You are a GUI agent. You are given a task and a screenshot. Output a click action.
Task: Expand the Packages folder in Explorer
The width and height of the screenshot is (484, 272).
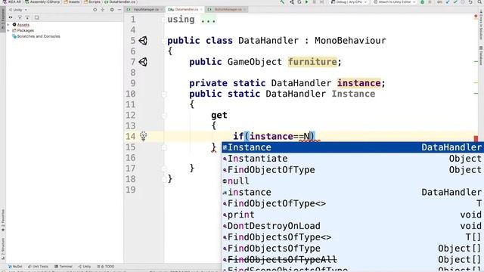(x=8, y=30)
